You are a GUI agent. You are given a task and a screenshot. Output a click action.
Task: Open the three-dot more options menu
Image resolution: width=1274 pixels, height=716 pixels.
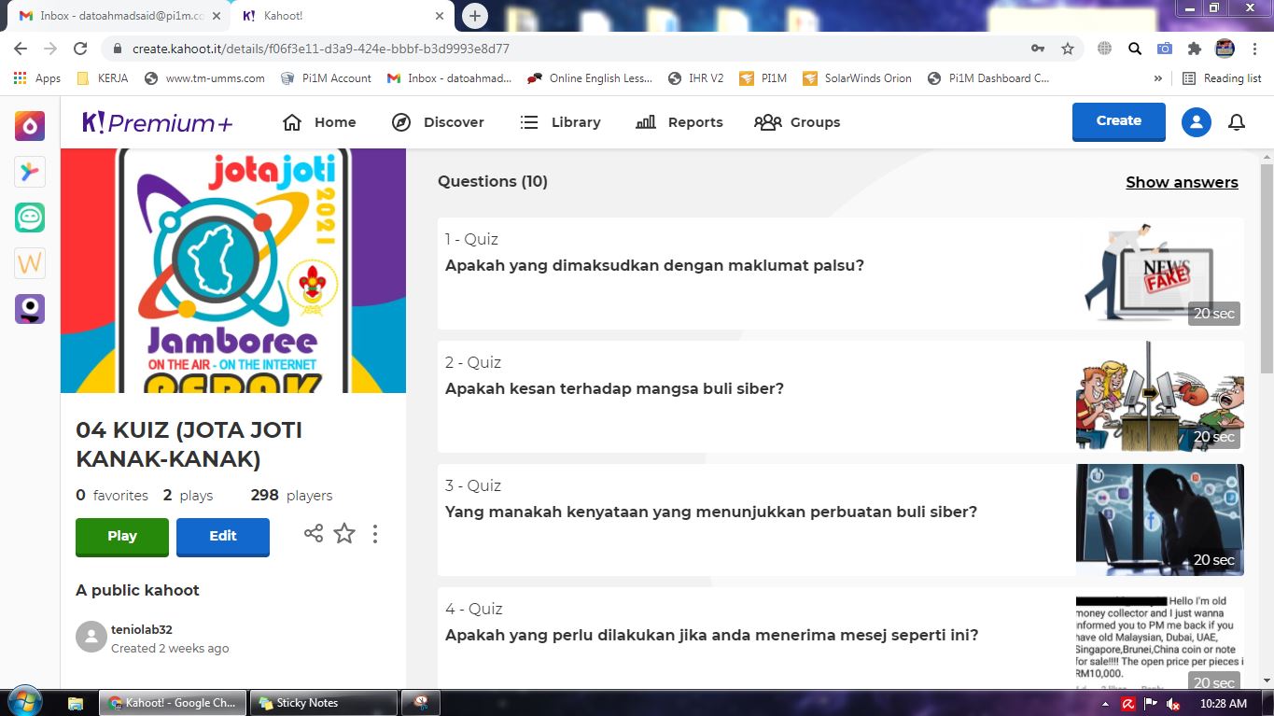[375, 534]
